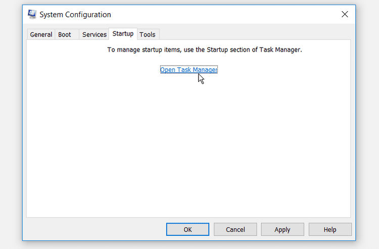Confirm with the OK button
This screenshot has height=249, width=379.
click(x=187, y=229)
